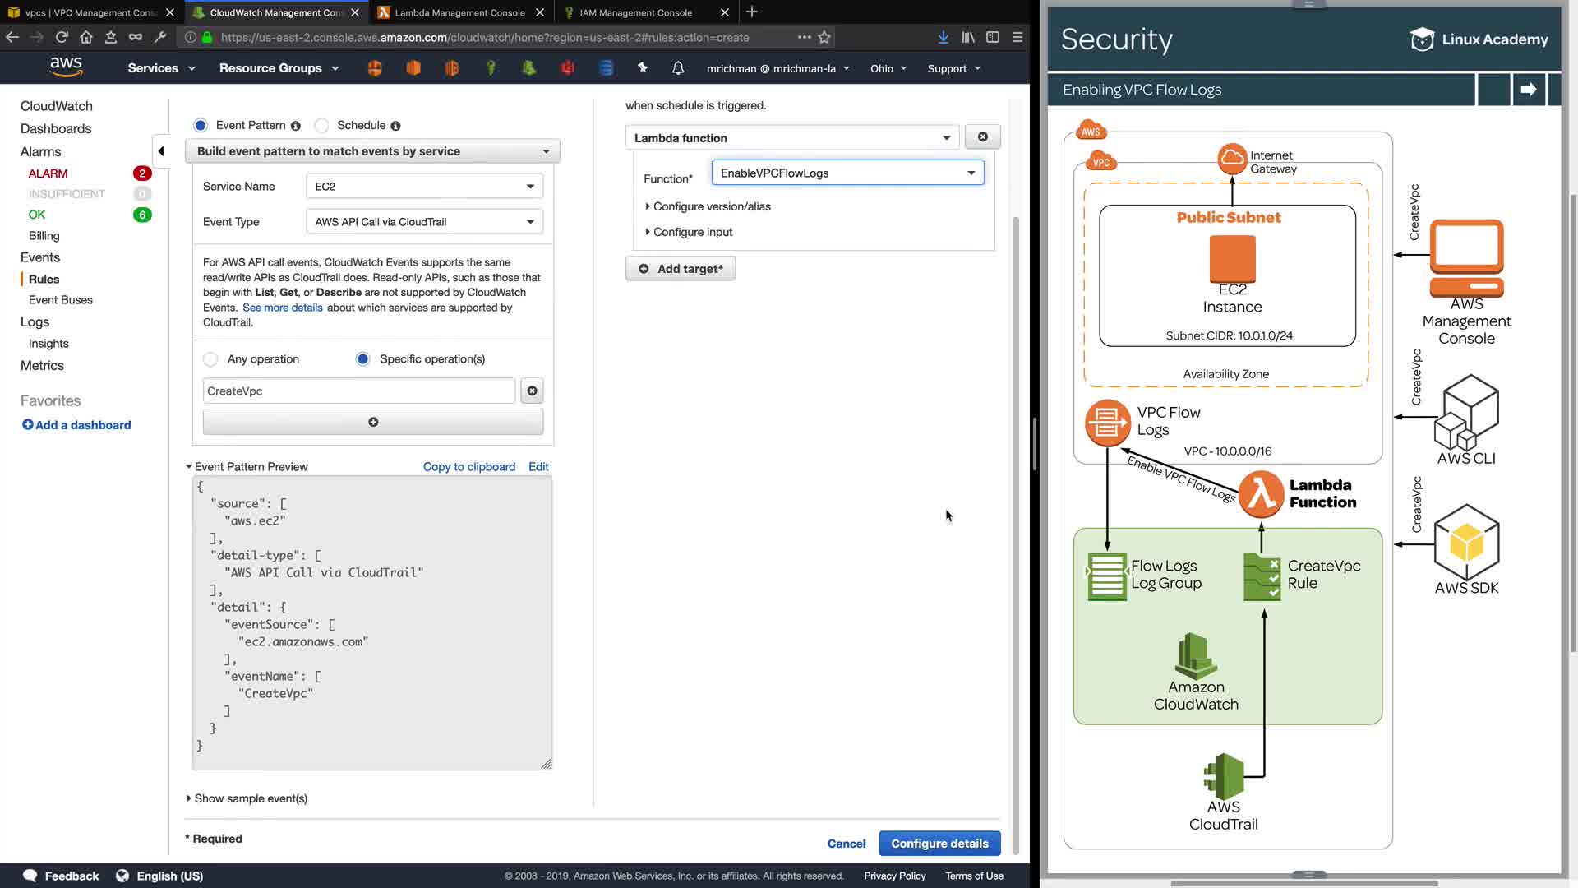Click the CreateVpc operation input field
The height and width of the screenshot is (888, 1578).
coord(358,391)
